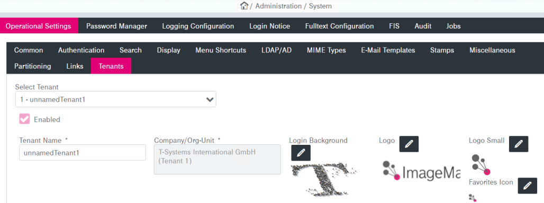Switch to the Password Manager tab

coord(116,26)
